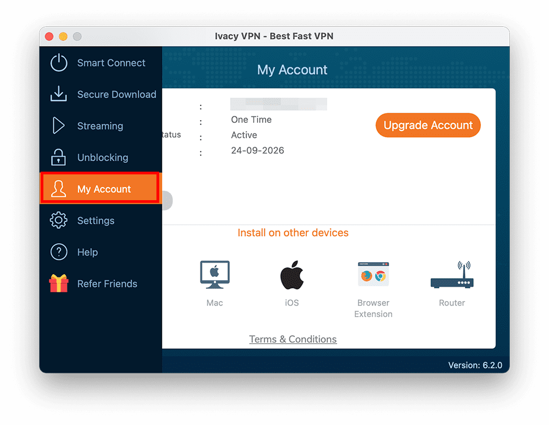Click the Upgrade Account button

tap(428, 125)
